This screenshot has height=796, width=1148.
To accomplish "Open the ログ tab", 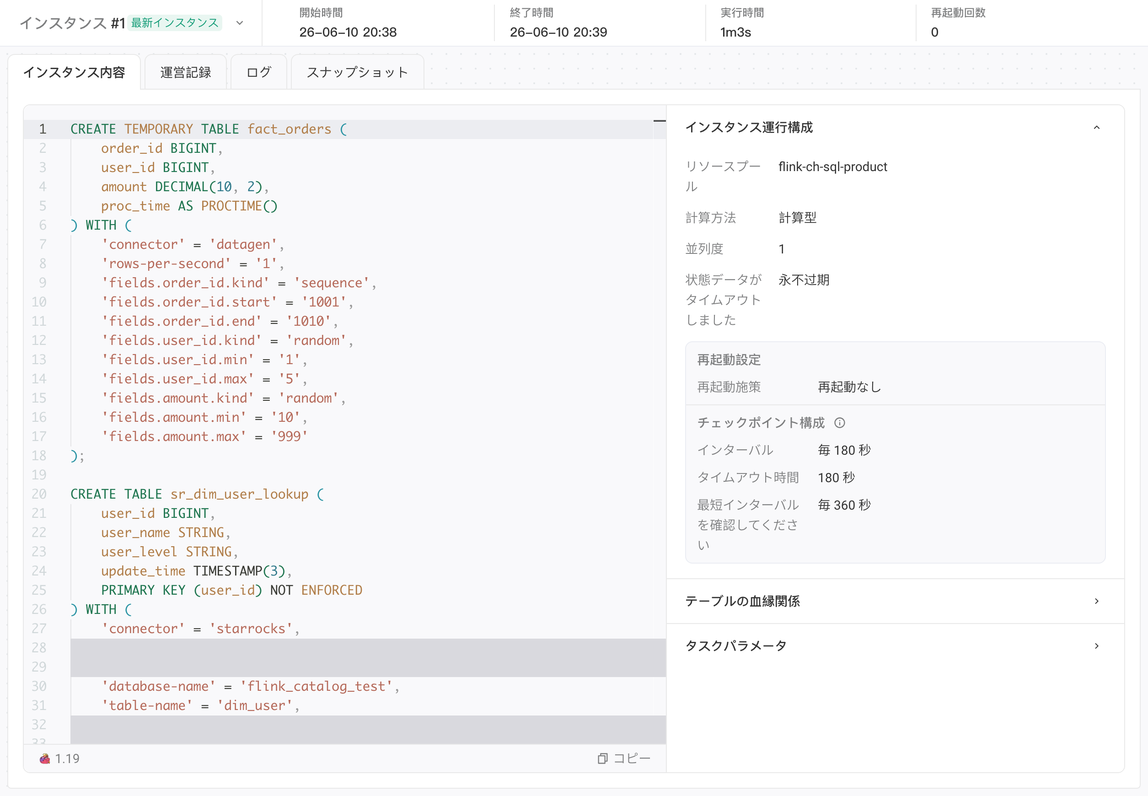I will tap(258, 72).
